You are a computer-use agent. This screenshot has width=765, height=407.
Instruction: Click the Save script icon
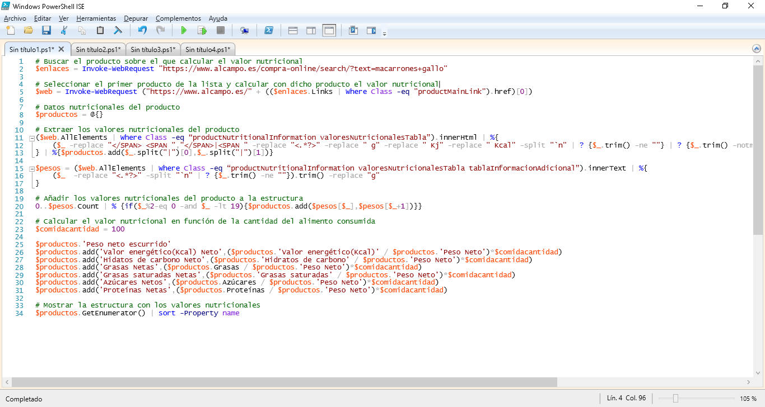(46, 30)
